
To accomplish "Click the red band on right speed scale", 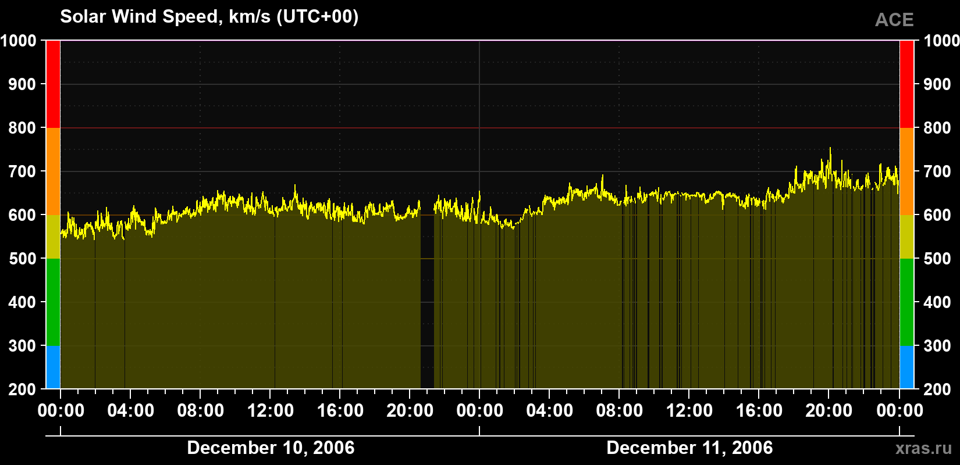I will [x=906, y=84].
